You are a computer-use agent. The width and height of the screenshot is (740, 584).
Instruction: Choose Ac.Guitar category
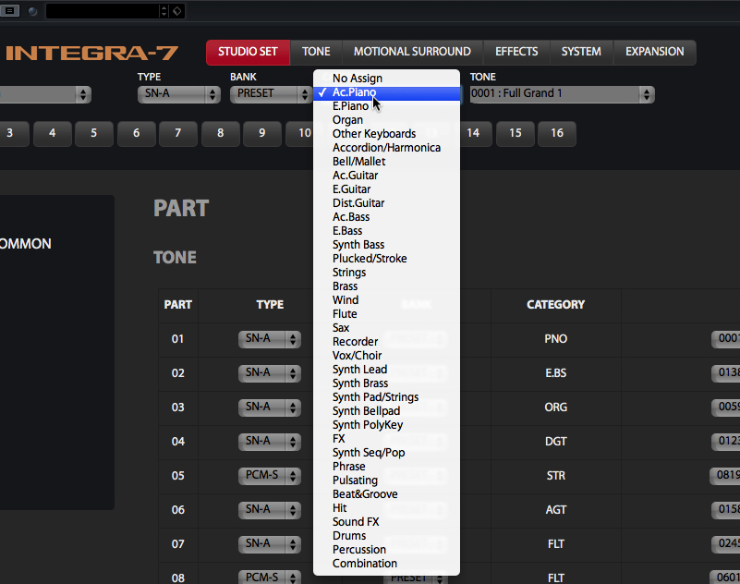pos(386,176)
